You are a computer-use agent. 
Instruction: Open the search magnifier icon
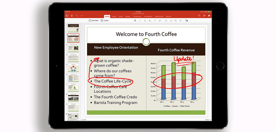(x=199, y=16)
